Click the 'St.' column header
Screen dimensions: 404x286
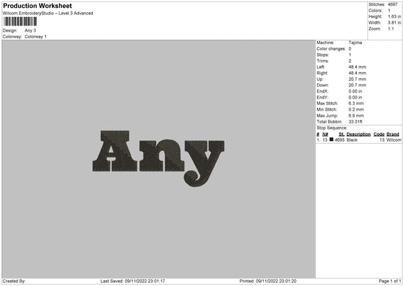341,134
